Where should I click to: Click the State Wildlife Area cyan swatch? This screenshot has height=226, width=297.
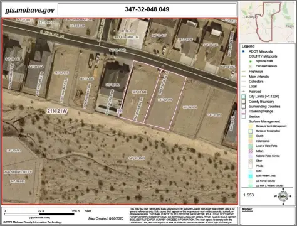point(251,176)
